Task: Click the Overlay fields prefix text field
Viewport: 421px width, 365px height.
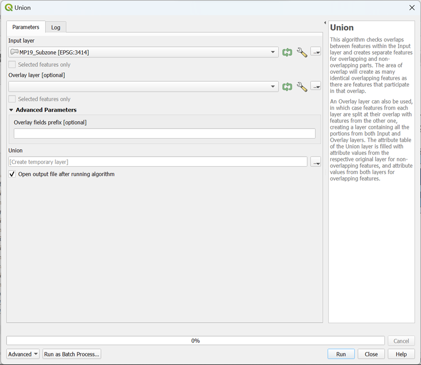Action: tap(164, 134)
